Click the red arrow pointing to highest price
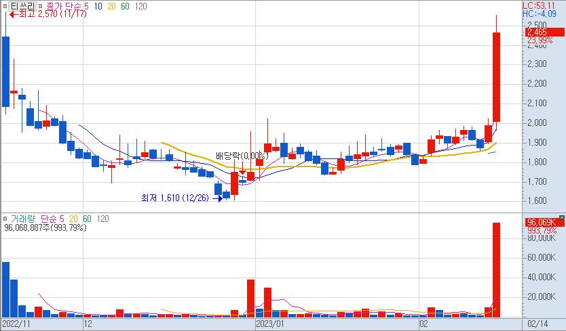The width and height of the screenshot is (566, 331). point(14,14)
